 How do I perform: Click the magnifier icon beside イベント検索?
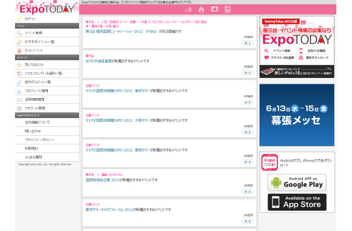tap(20, 33)
